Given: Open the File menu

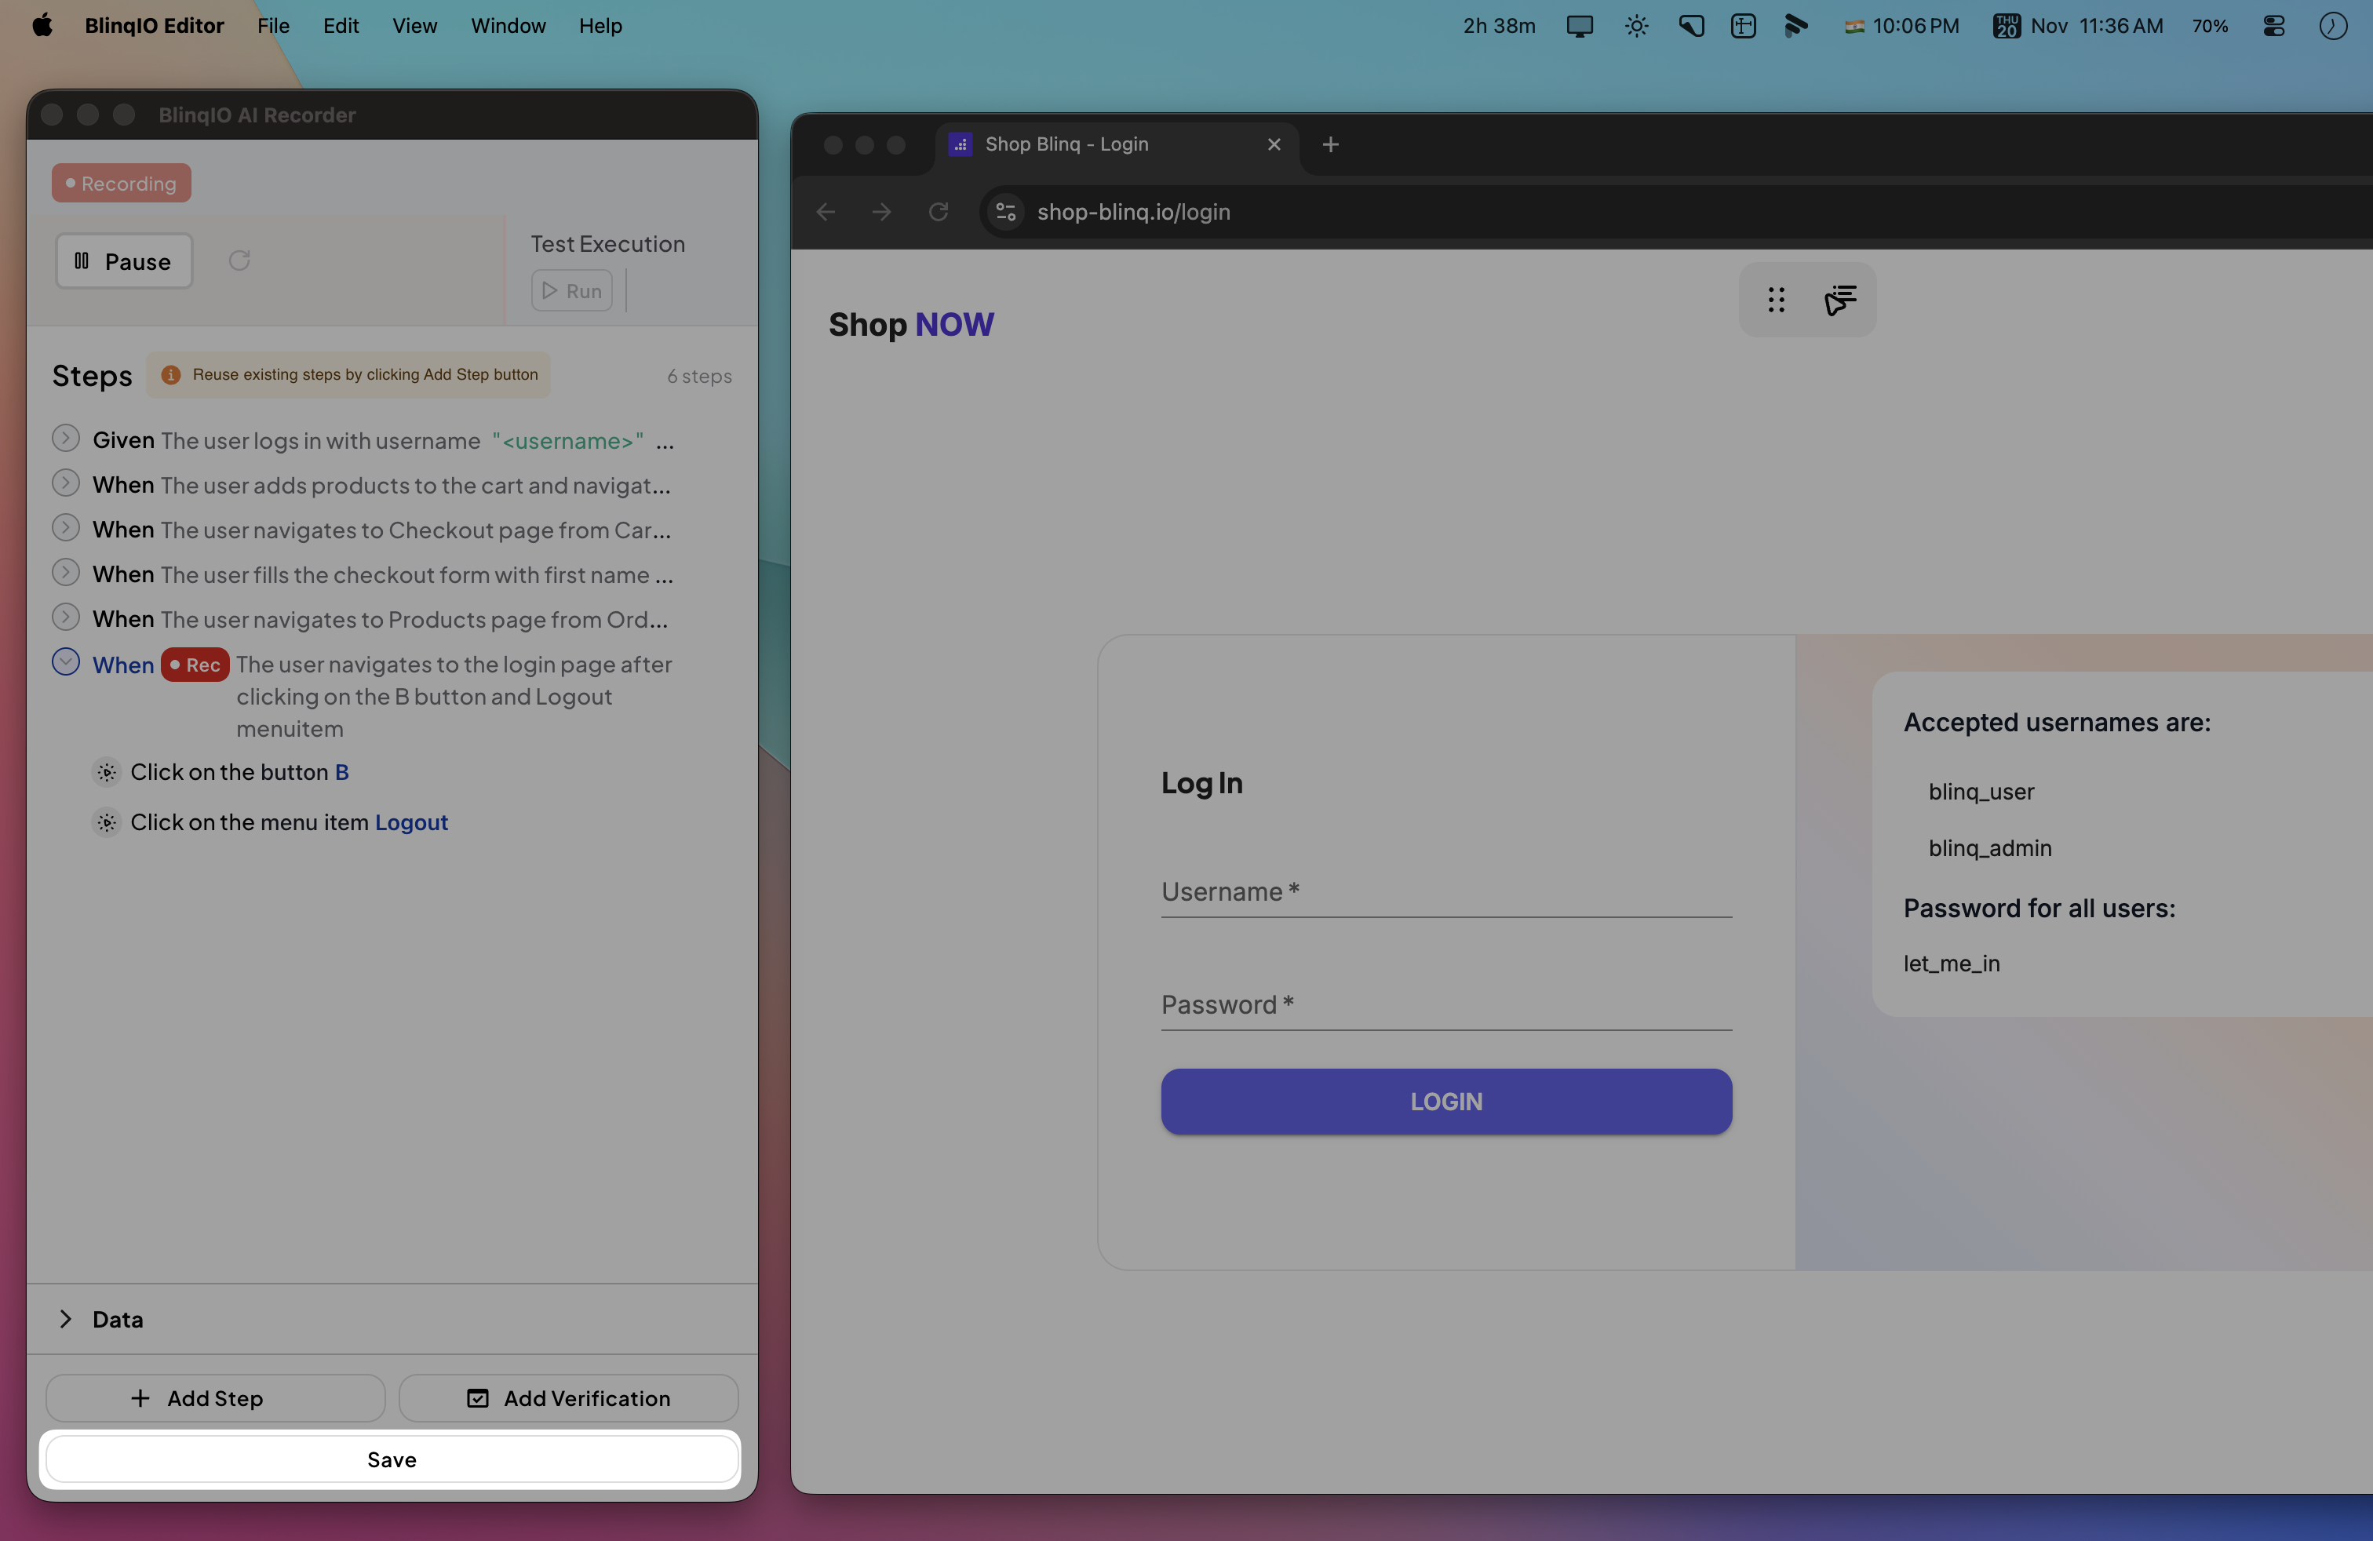Looking at the screenshot, I should pyautogui.click(x=273, y=26).
